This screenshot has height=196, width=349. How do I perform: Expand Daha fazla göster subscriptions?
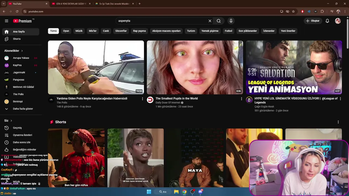[21, 109]
